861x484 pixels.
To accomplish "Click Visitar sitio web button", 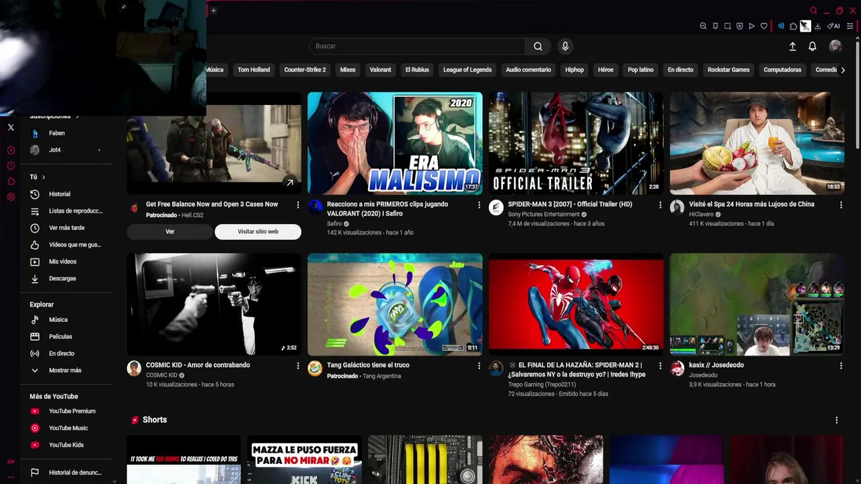I will 258,232.
